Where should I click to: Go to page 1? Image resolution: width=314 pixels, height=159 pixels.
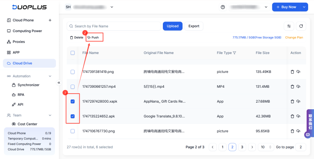pos(222,147)
